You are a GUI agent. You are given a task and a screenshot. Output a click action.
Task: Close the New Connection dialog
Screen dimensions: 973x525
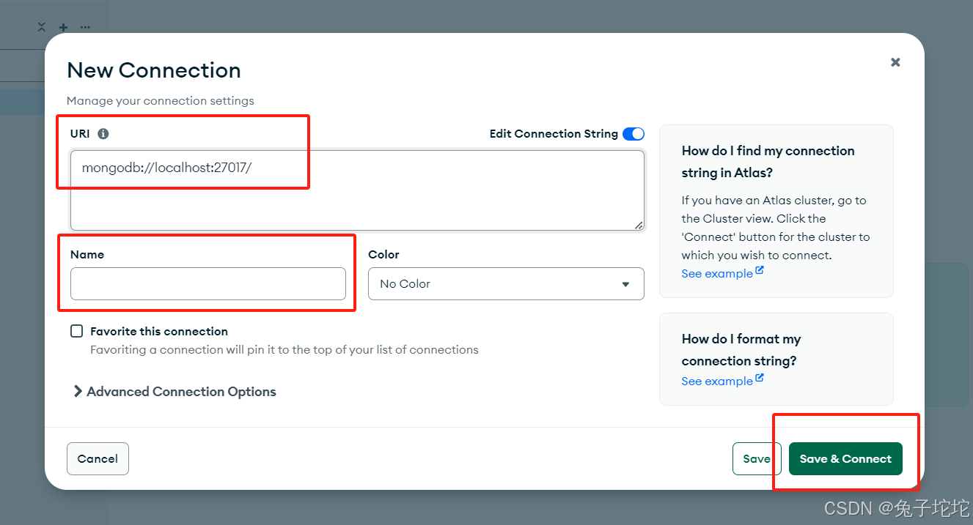[x=895, y=62]
